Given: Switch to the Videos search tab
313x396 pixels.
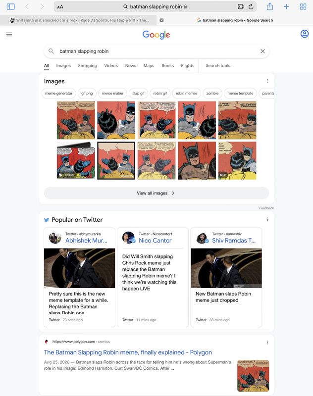Looking at the screenshot, I should pos(111,66).
